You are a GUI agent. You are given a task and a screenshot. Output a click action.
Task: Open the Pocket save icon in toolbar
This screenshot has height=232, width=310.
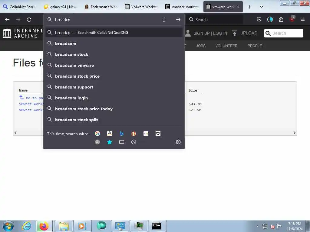(259, 19)
